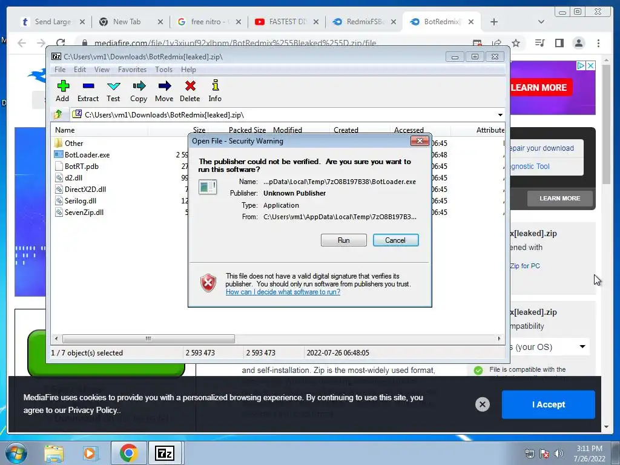The width and height of the screenshot is (620, 465).
Task: Open the File menu in 7-Zip
Action: [x=60, y=70]
